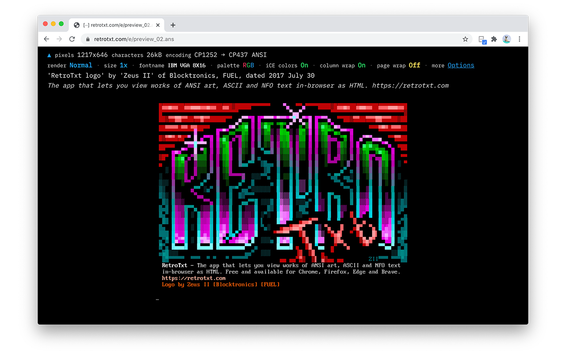The image size is (566, 354).
Task: Click the RetroTxt extension icon in toolbar
Action: [482, 39]
